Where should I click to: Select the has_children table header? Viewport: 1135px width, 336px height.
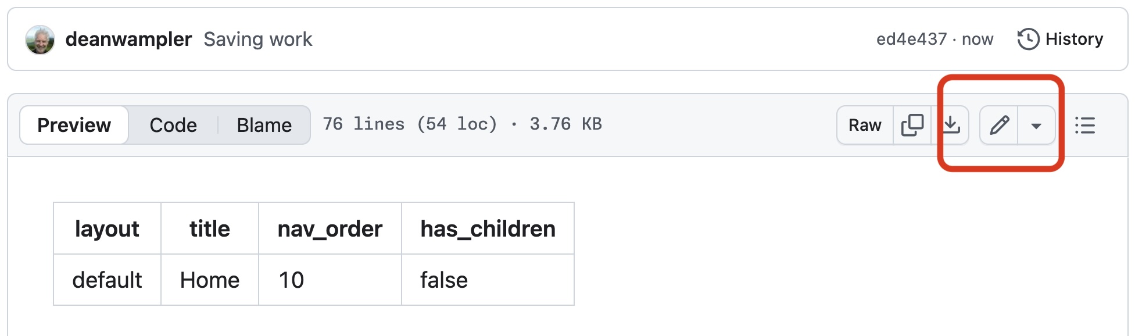488,228
